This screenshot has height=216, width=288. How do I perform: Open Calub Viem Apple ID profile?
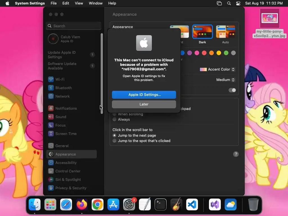pyautogui.click(x=72, y=39)
